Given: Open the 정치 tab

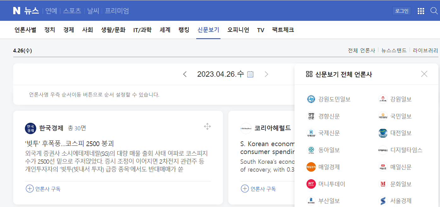Looking at the screenshot, I should [50, 30].
